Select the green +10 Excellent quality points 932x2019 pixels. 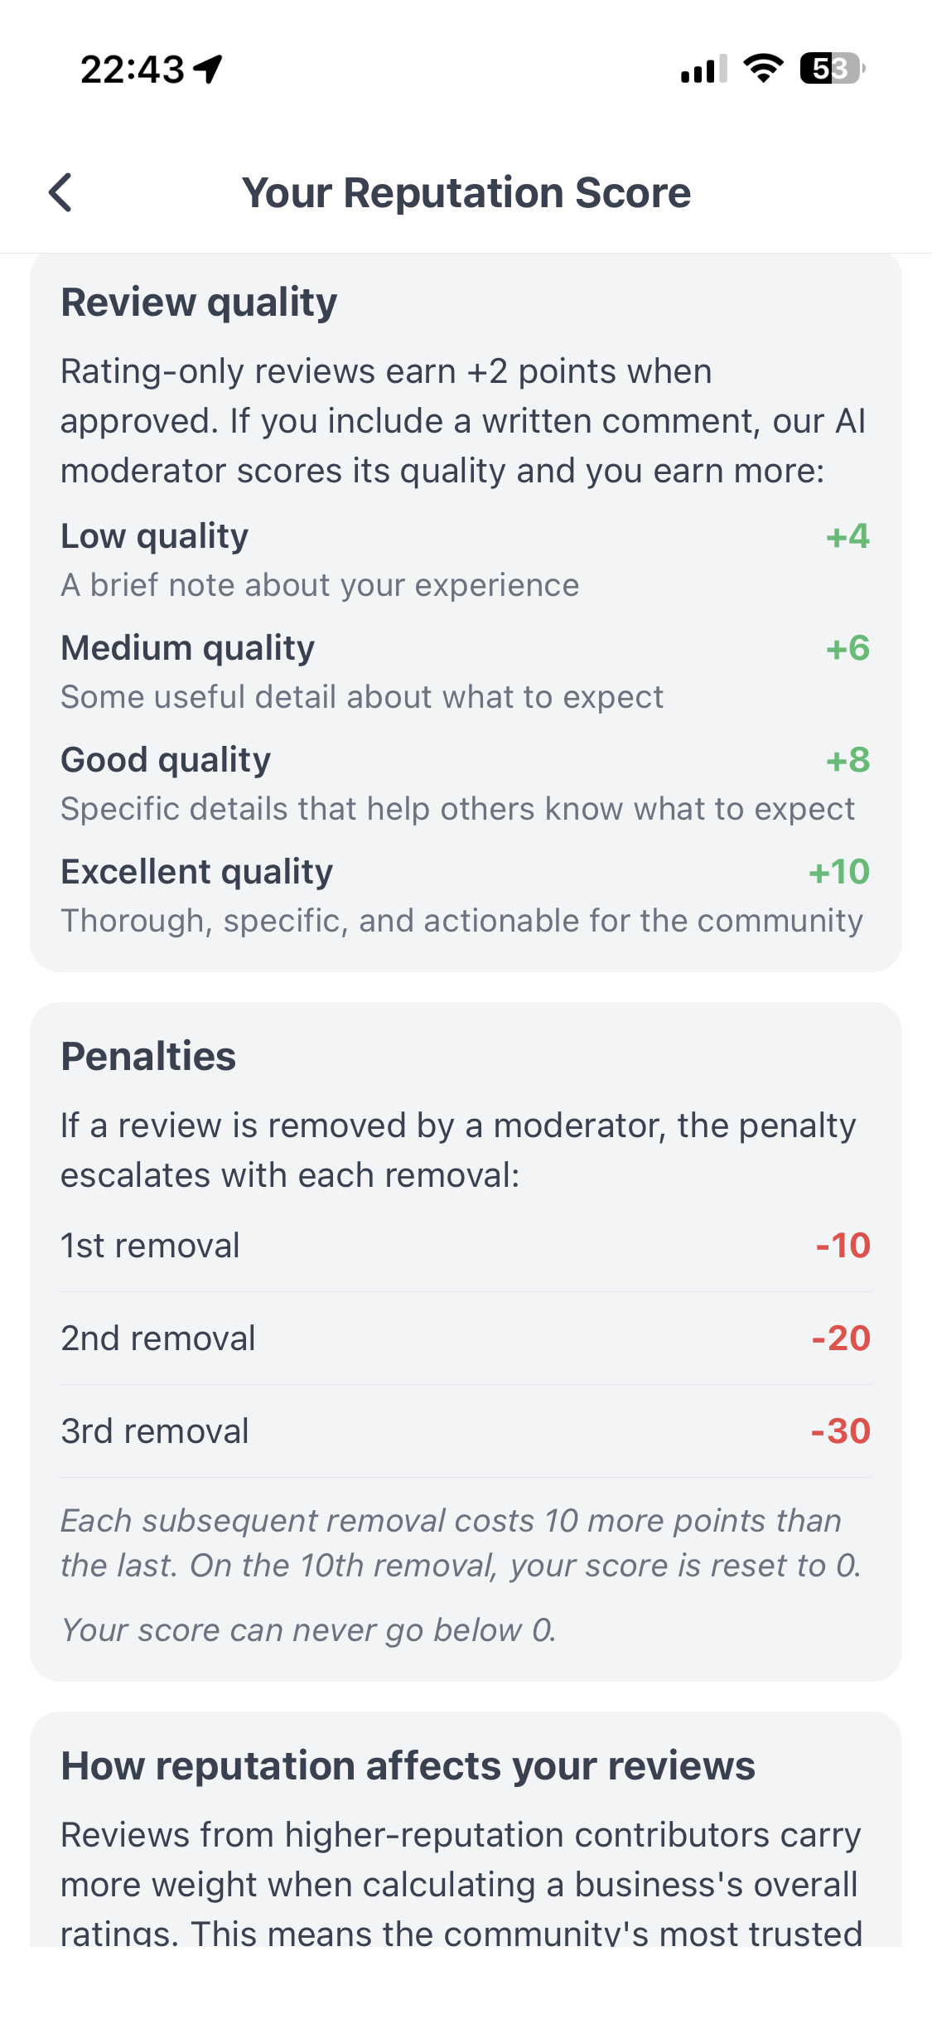[x=838, y=871]
